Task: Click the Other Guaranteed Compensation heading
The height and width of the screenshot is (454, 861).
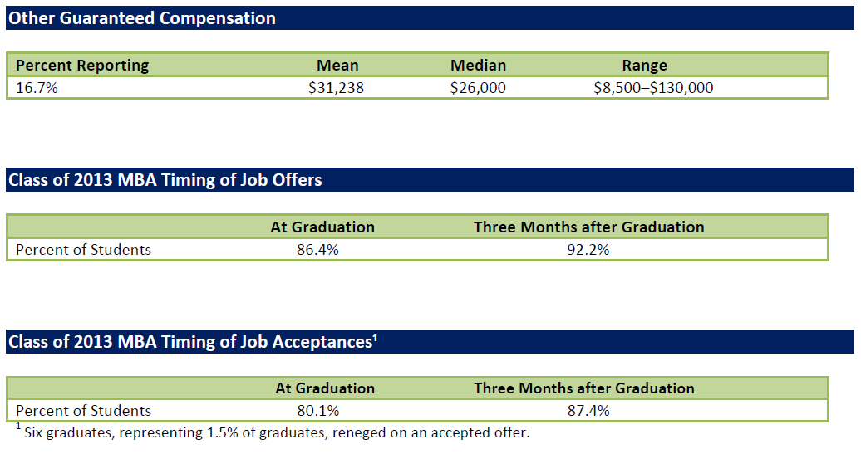Action: pyautogui.click(x=141, y=18)
